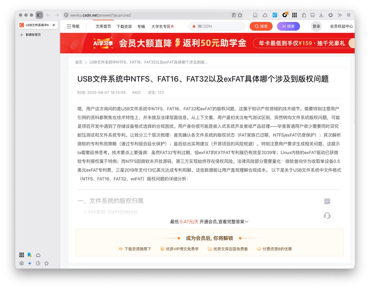Screen dimensions: 370x289
Task: Click heading 一、文件系统的版权归属
Action: (110, 201)
